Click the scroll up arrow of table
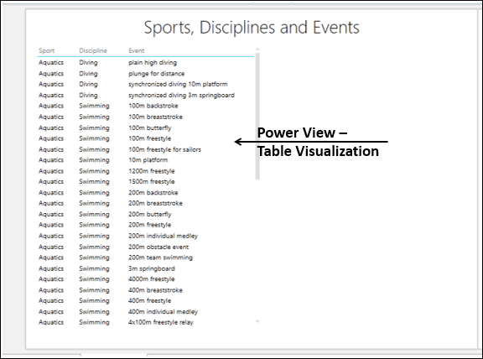The image size is (483, 359). pyautogui.click(x=257, y=49)
